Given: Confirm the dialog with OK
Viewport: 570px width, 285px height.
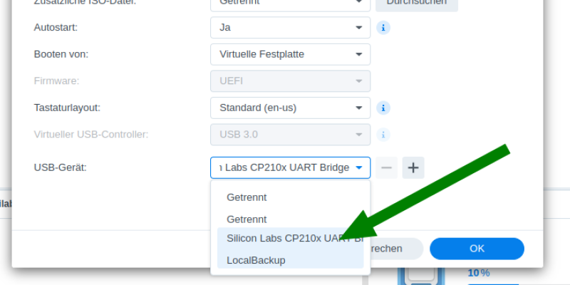Looking at the screenshot, I should point(477,249).
